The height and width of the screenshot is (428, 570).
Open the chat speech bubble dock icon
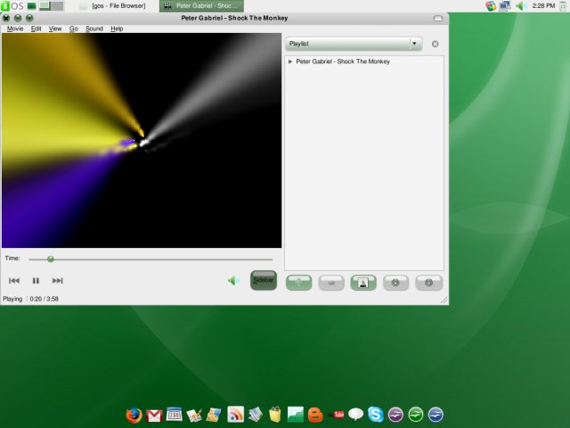tap(355, 414)
